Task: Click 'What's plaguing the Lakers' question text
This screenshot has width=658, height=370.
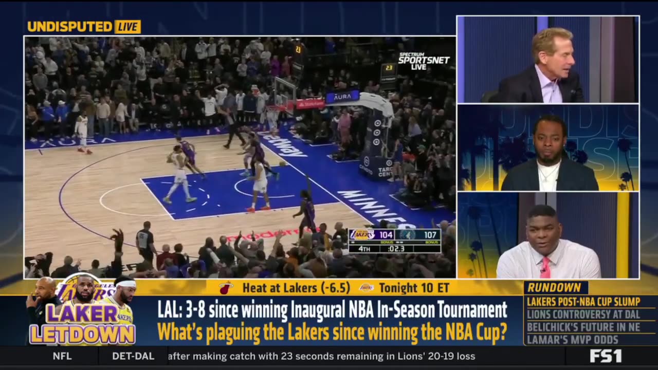Action: (333, 332)
